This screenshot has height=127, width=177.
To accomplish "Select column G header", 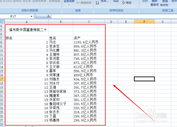I will coord(162,22).
